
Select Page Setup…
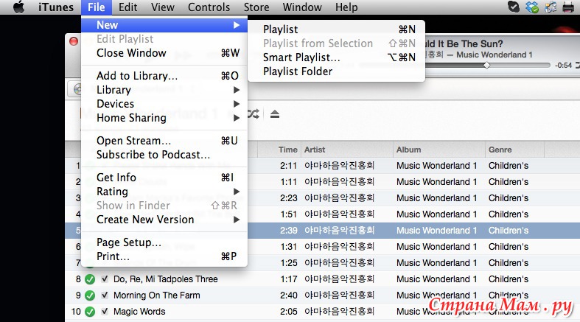tap(164, 242)
